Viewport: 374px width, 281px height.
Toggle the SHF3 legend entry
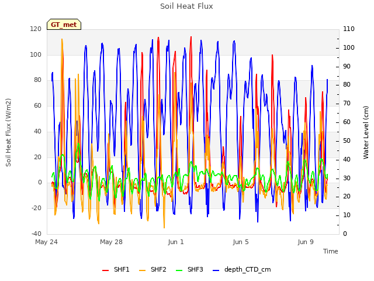(189, 269)
